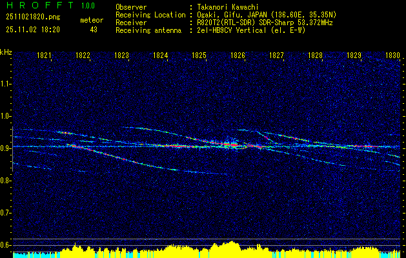Screen dimensions: 406x258
Task: Click the gray vertical range bar at left edge
Action: click(x=13, y=149)
